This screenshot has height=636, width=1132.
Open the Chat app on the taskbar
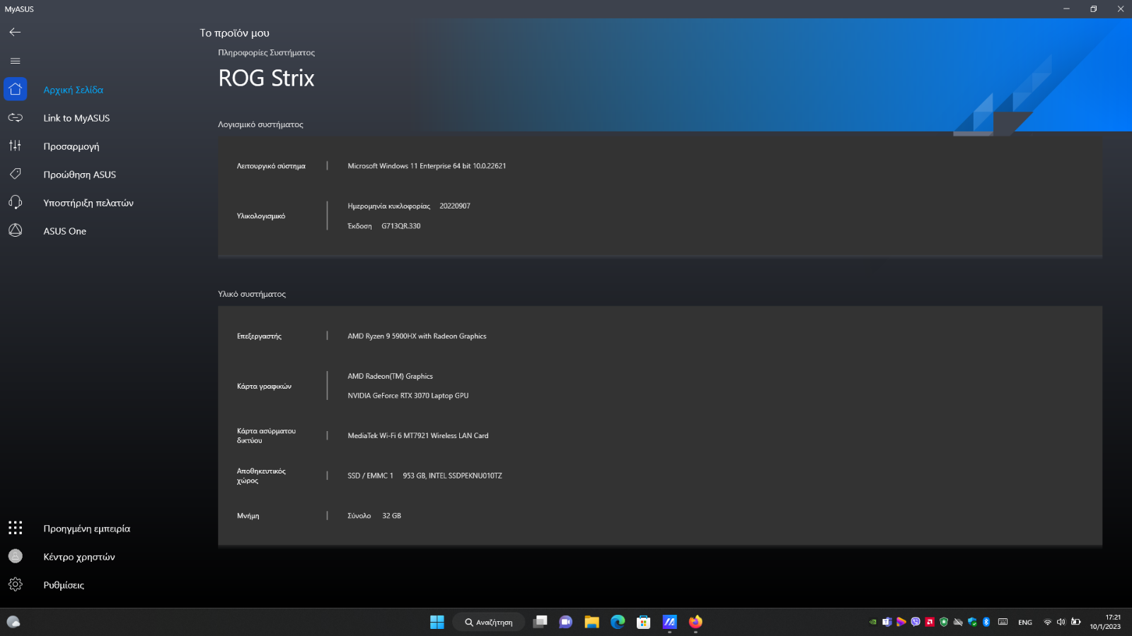click(566, 622)
